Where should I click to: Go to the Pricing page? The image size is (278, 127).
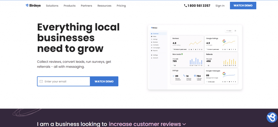[121, 6]
